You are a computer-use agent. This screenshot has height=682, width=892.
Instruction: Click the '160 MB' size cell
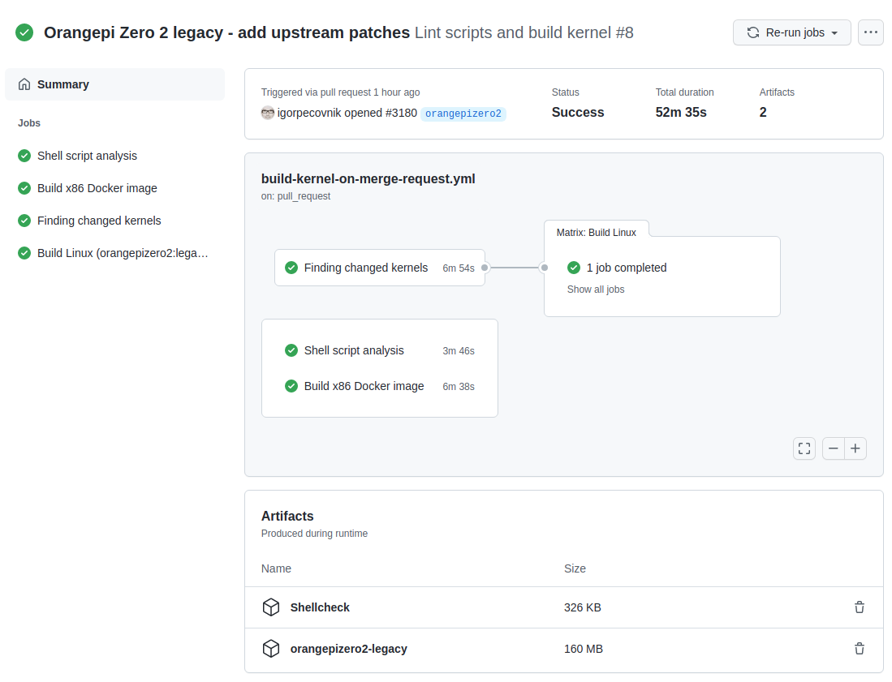(583, 649)
